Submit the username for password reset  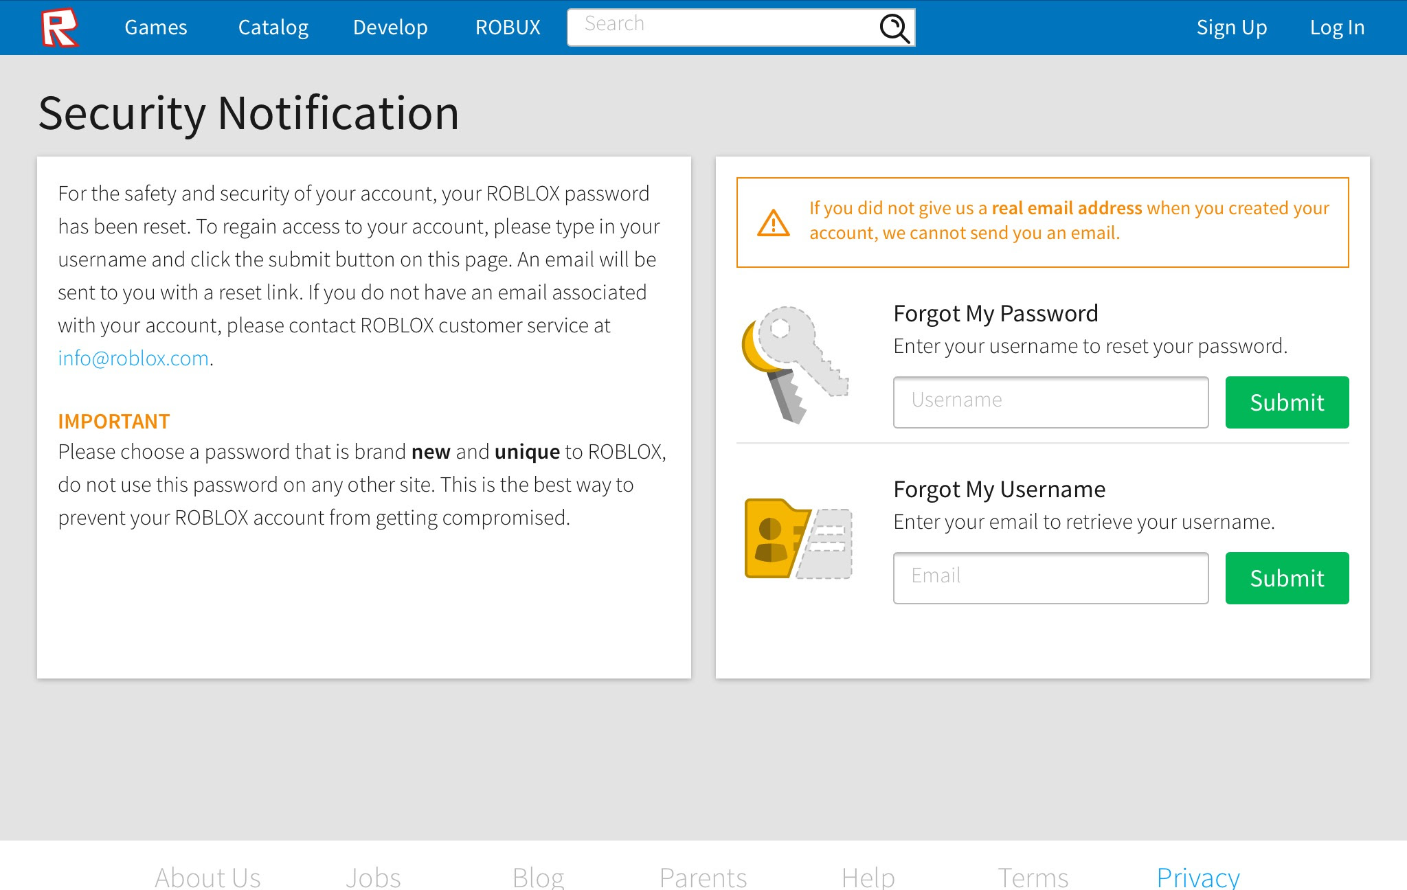(x=1287, y=402)
